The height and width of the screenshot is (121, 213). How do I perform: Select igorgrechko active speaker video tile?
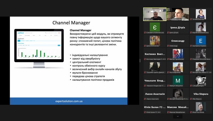[x=155, y=14]
